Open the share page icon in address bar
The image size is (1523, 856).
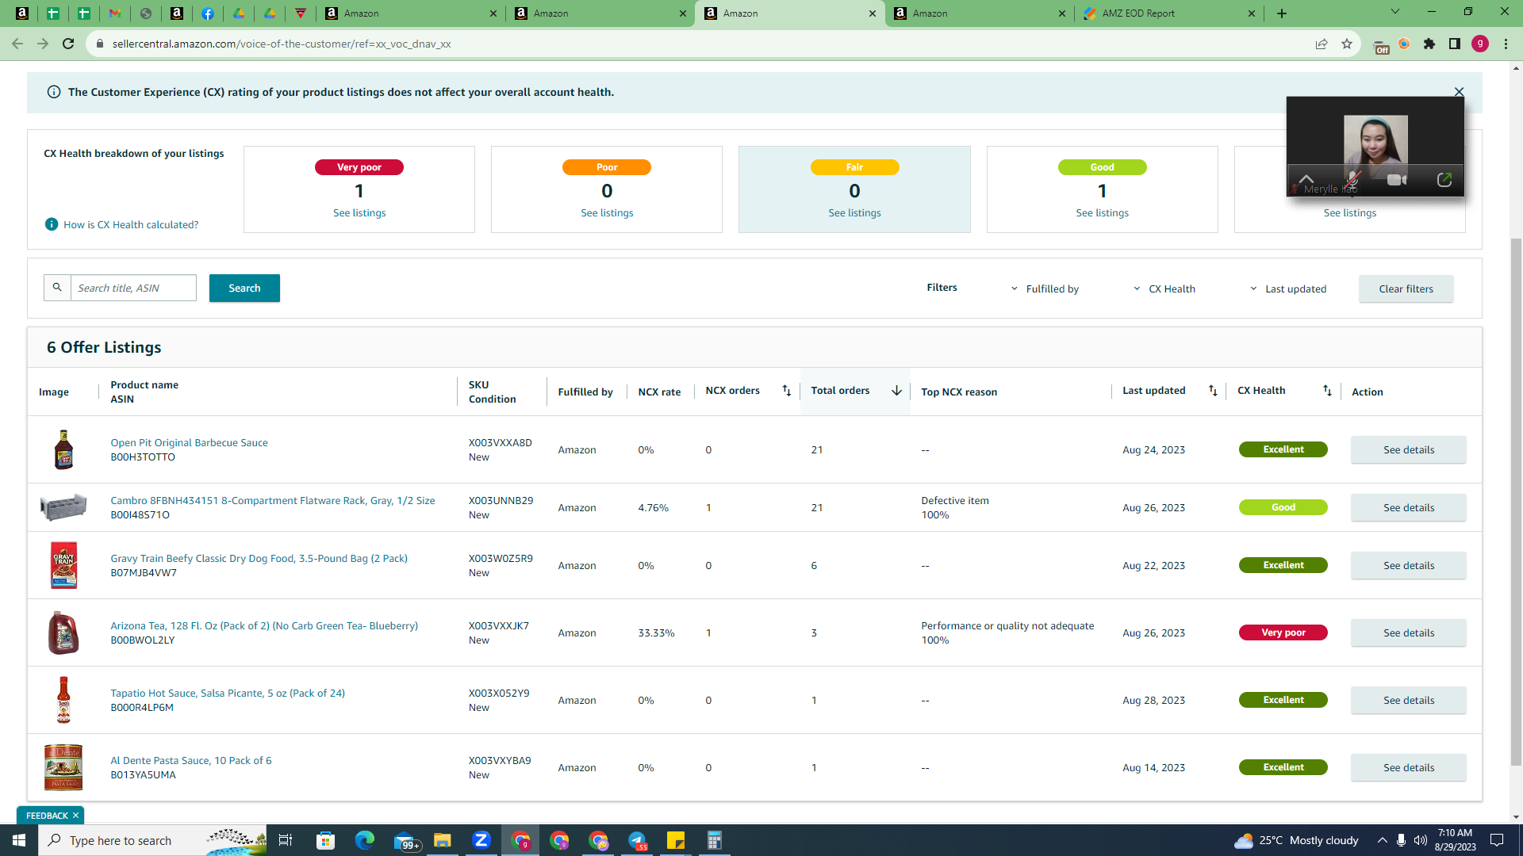coord(1322,44)
